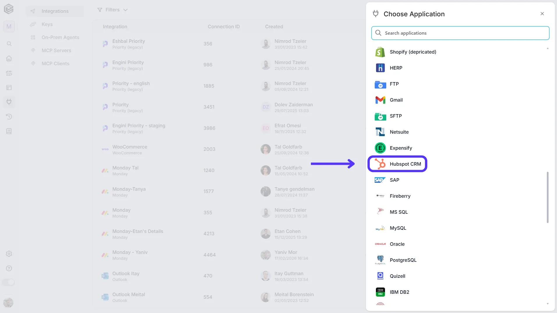Select the MySQL application icon
This screenshot has height=313, width=557.
pyautogui.click(x=380, y=228)
